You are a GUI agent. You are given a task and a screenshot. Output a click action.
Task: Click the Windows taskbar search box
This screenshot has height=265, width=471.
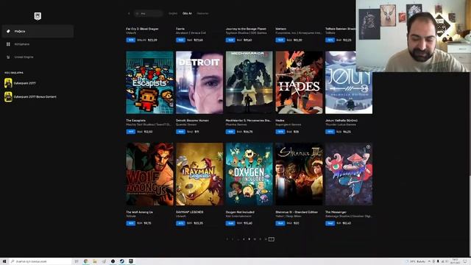tap(41, 261)
